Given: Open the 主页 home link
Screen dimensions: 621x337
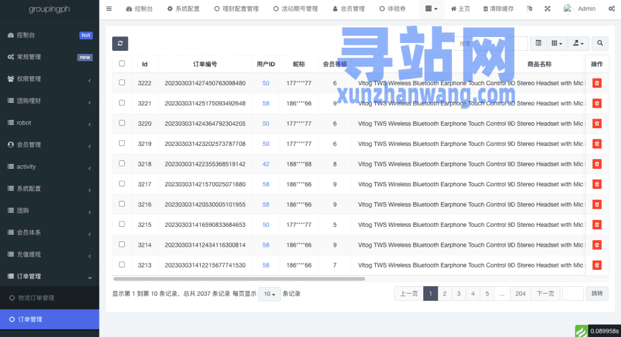Looking at the screenshot, I should (460, 8).
